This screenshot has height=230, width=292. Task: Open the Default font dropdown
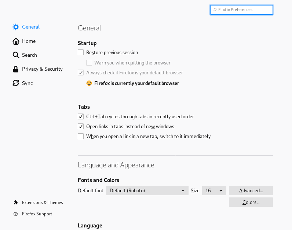(x=147, y=190)
